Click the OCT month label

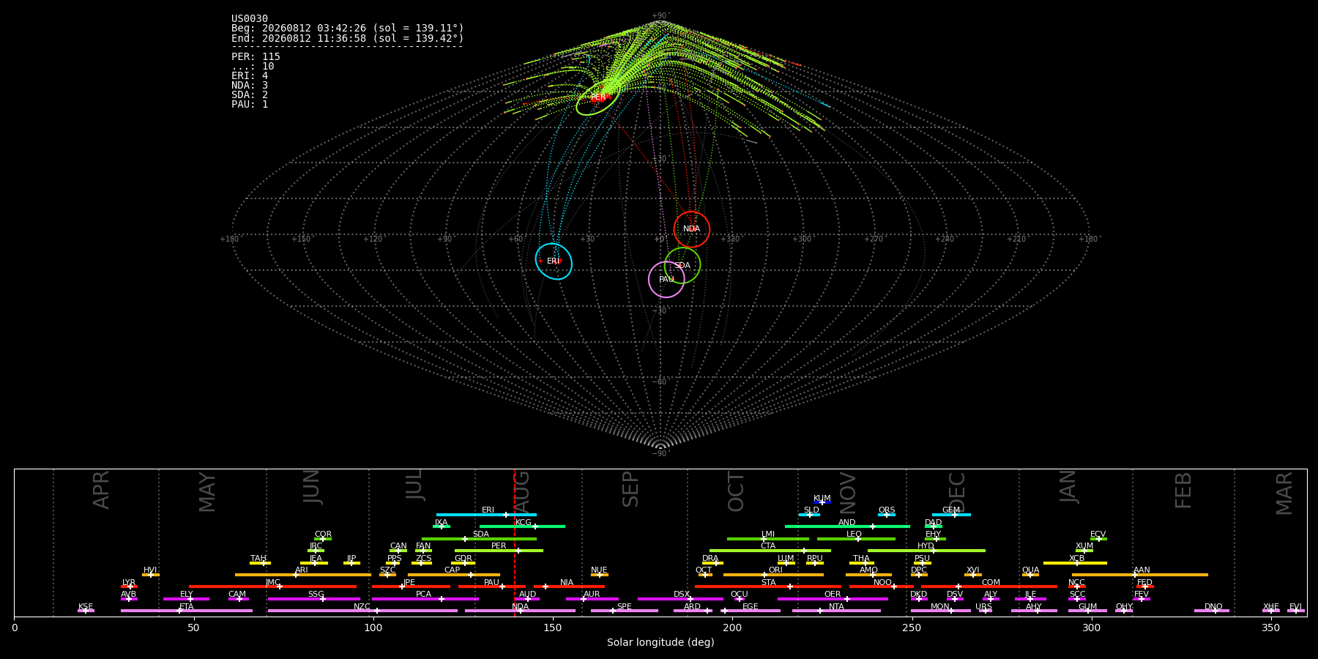click(736, 491)
